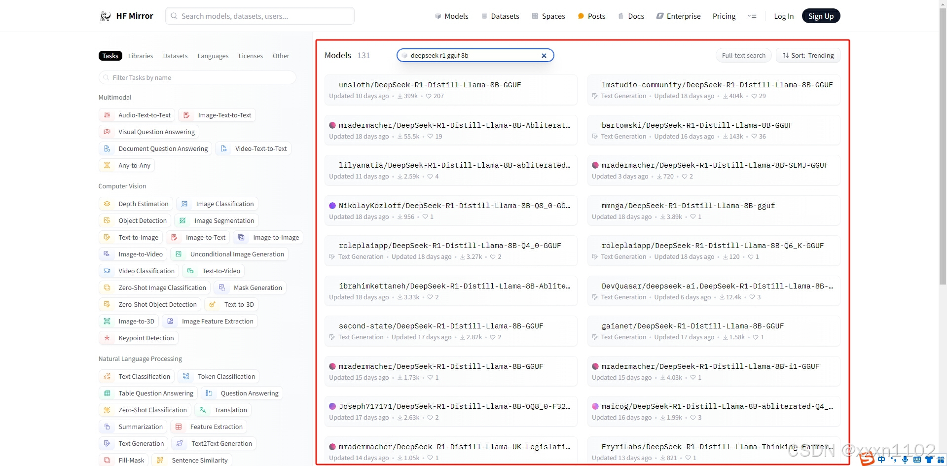The height and width of the screenshot is (466, 947).
Task: Open the Pricing page link
Action: 724,16
